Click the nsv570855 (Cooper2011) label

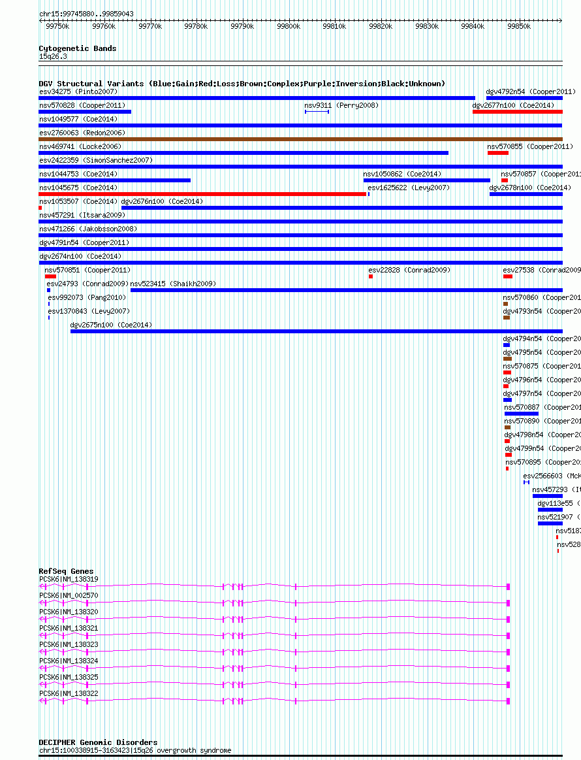530,146
